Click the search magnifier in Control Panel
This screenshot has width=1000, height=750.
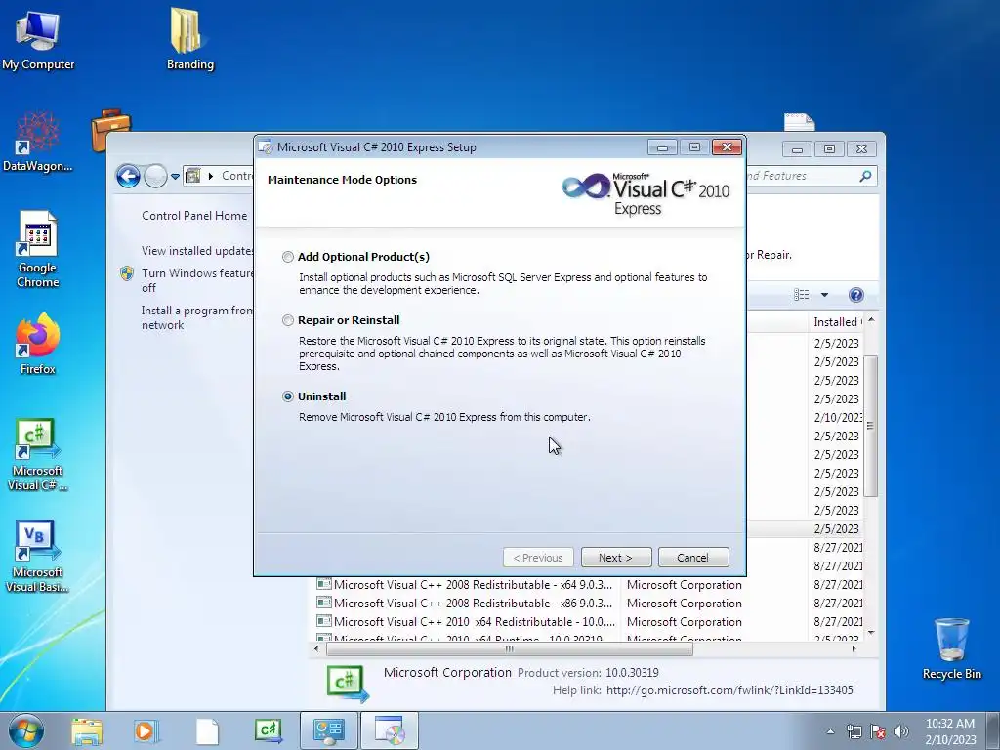(x=865, y=176)
